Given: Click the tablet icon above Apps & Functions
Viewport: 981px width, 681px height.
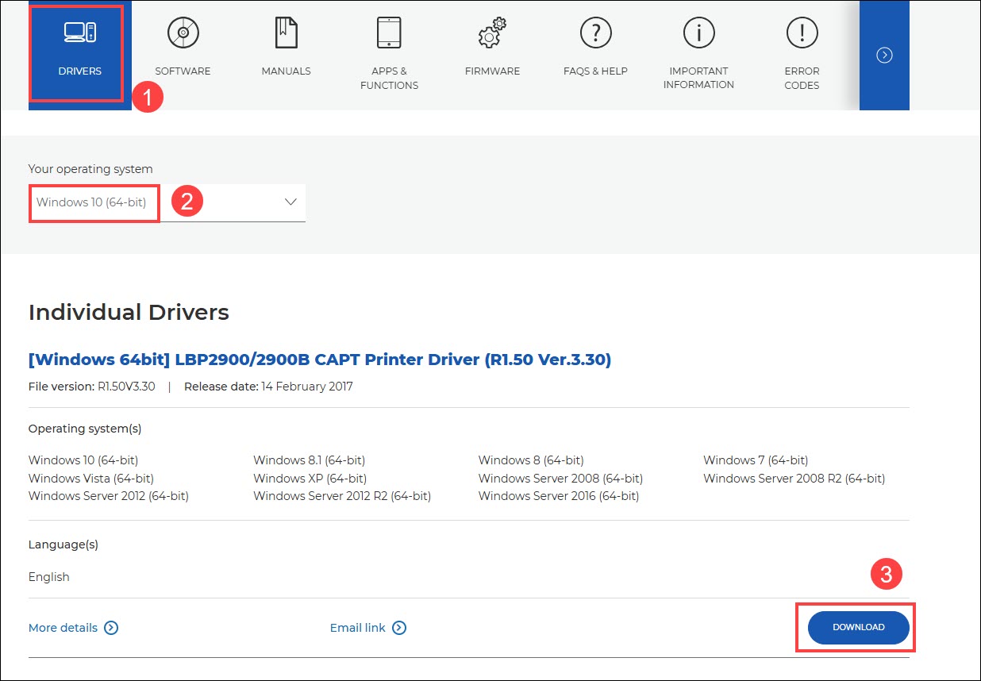Looking at the screenshot, I should click(389, 33).
